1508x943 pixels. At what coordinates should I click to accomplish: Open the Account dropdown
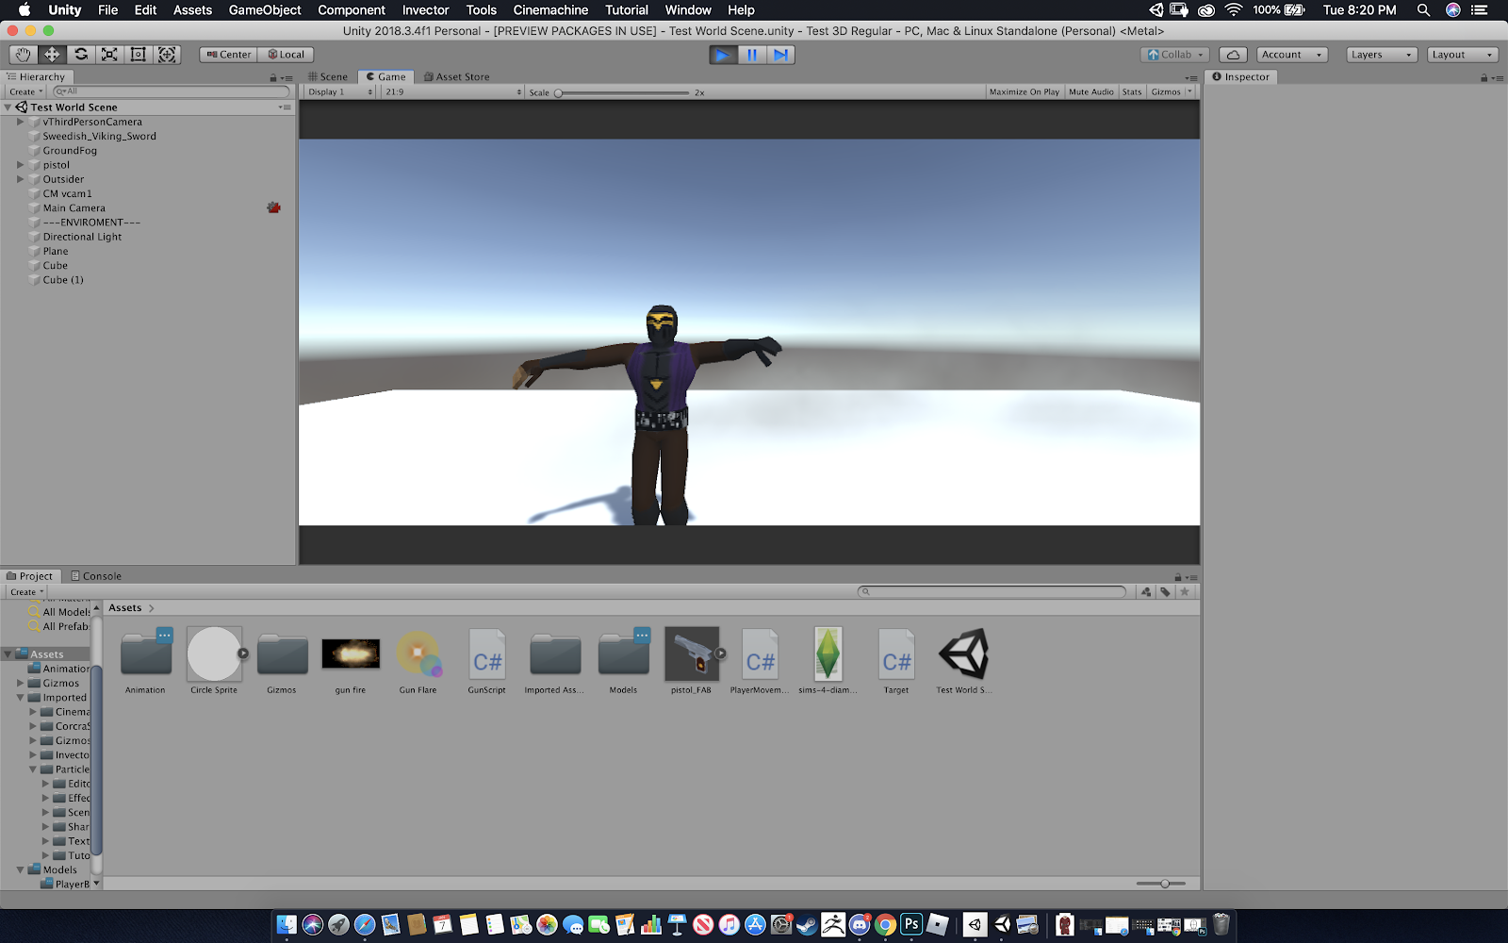click(x=1292, y=55)
